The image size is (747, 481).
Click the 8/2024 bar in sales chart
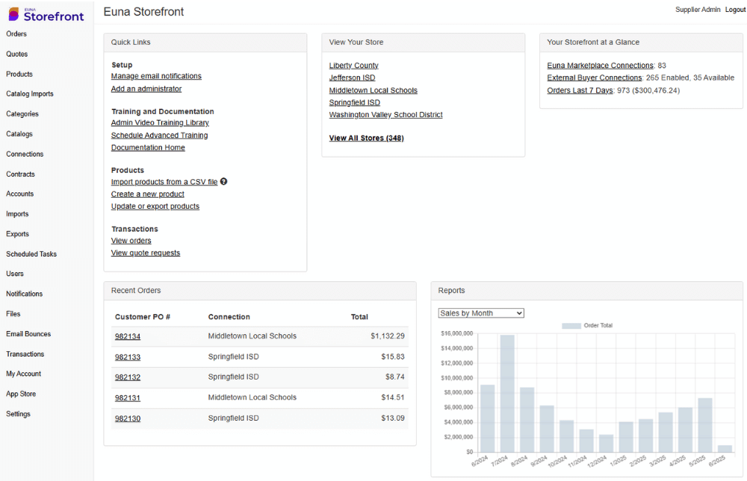pos(527,420)
